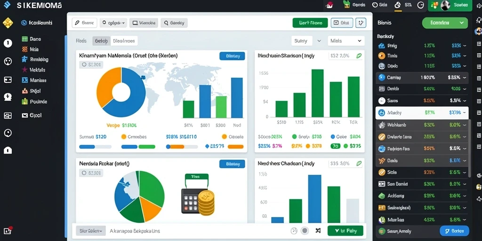Expand the green Eoanniew dropdown button
The width and height of the screenshot is (482, 241).
click(x=445, y=23)
